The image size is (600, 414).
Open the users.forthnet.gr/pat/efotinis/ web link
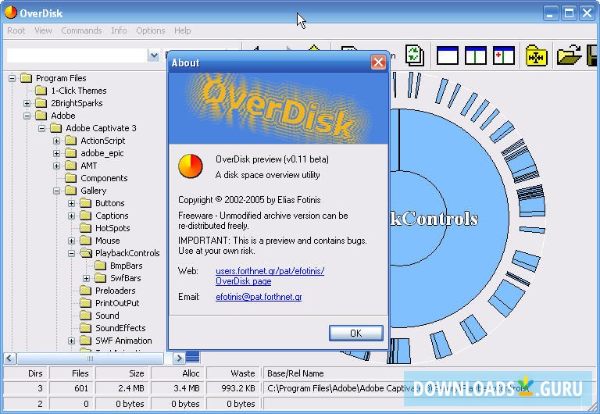(x=270, y=271)
